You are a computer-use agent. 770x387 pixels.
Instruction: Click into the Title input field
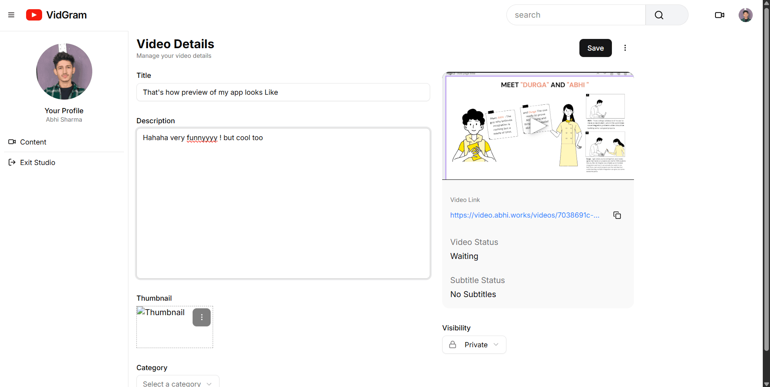tap(283, 92)
